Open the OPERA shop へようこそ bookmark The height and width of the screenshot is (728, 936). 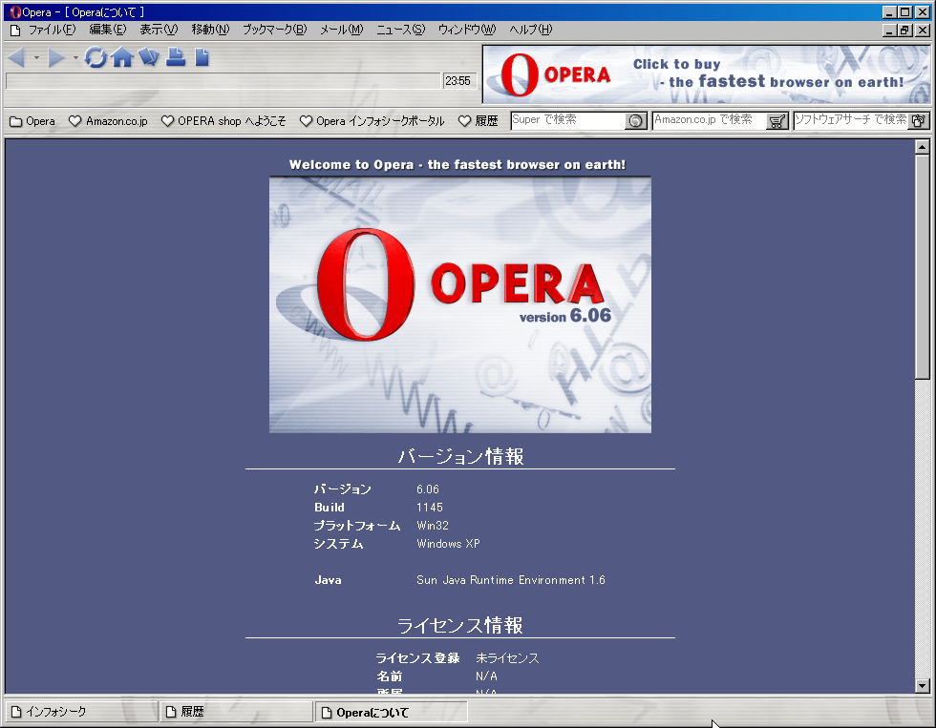click(223, 121)
